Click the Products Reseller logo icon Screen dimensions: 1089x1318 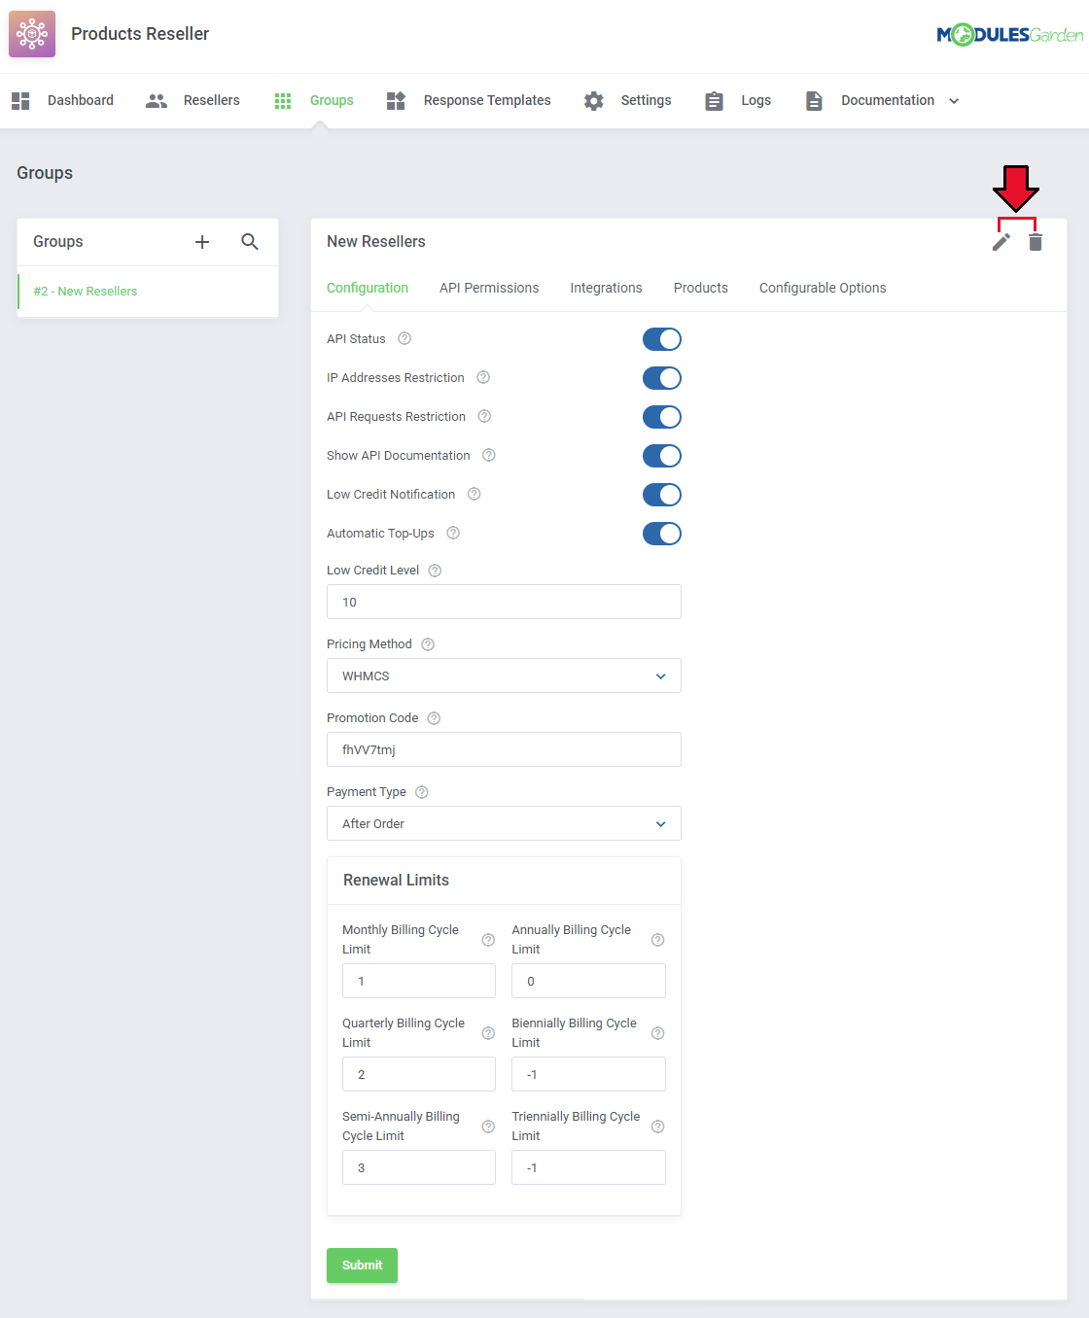32,34
